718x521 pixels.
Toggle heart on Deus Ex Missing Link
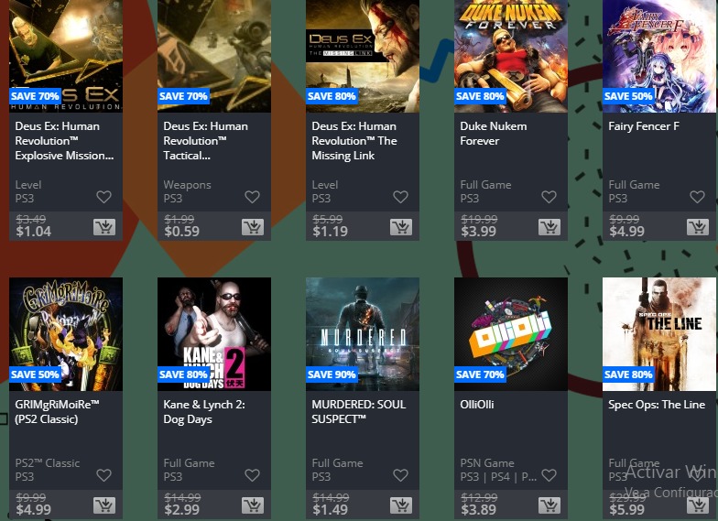pos(400,197)
